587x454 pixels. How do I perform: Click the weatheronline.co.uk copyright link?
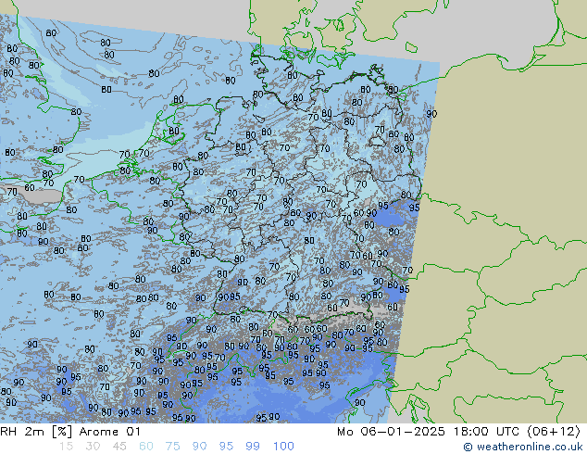pos(523,447)
